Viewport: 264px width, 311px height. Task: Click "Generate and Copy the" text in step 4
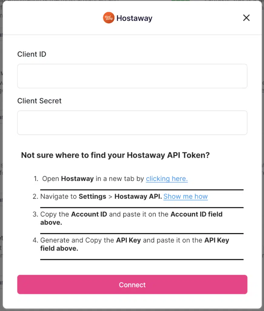tap(77, 240)
